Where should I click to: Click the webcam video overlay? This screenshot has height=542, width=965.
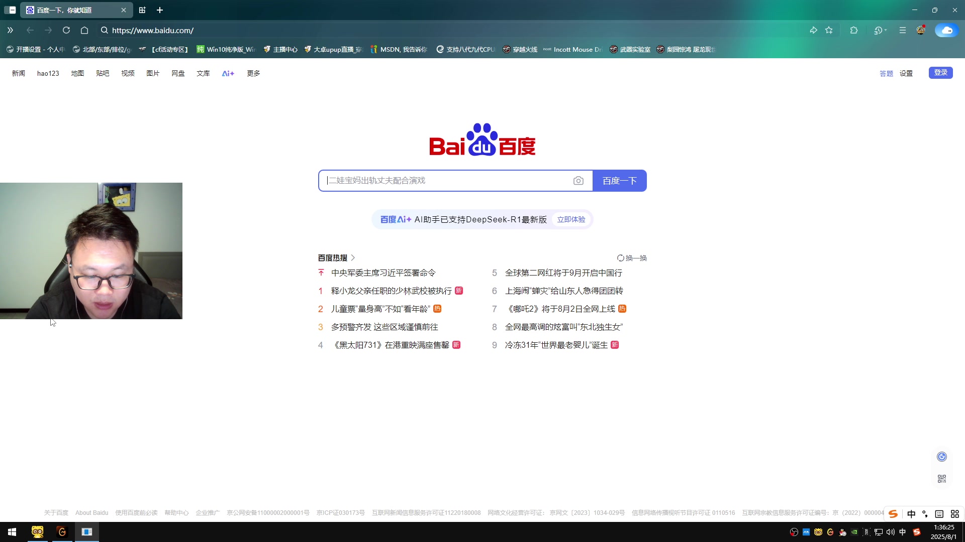coord(91,251)
